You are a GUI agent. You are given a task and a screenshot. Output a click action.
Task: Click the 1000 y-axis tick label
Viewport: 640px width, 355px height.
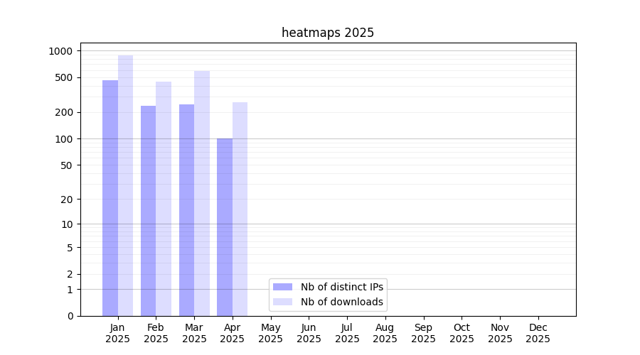[x=60, y=51]
